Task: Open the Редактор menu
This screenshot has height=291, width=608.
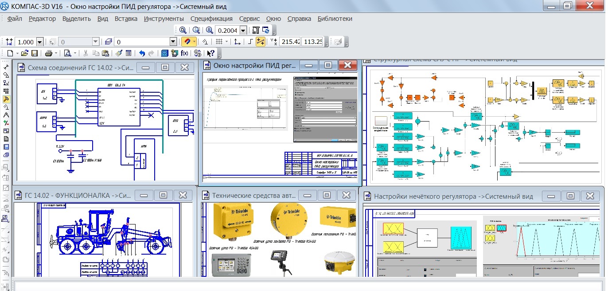Action: [x=42, y=19]
